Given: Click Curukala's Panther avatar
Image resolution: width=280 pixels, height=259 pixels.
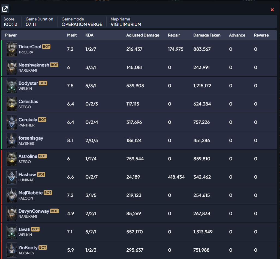Looking at the screenshot, I should (12, 122).
